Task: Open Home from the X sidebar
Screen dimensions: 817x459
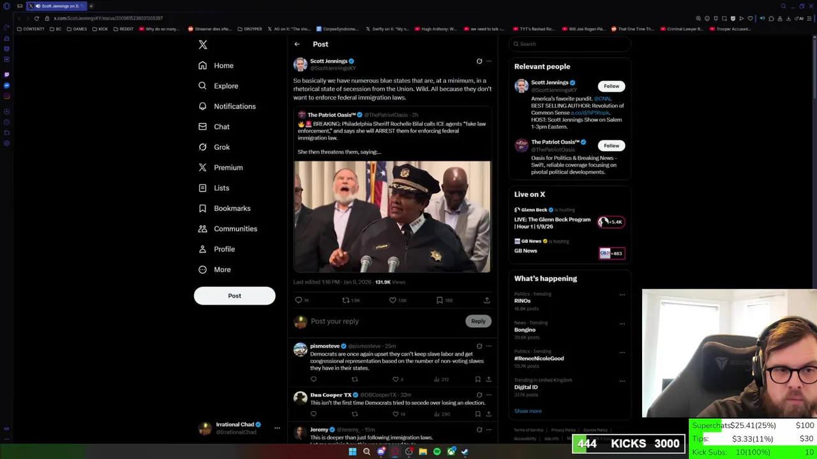Action: 216,66
